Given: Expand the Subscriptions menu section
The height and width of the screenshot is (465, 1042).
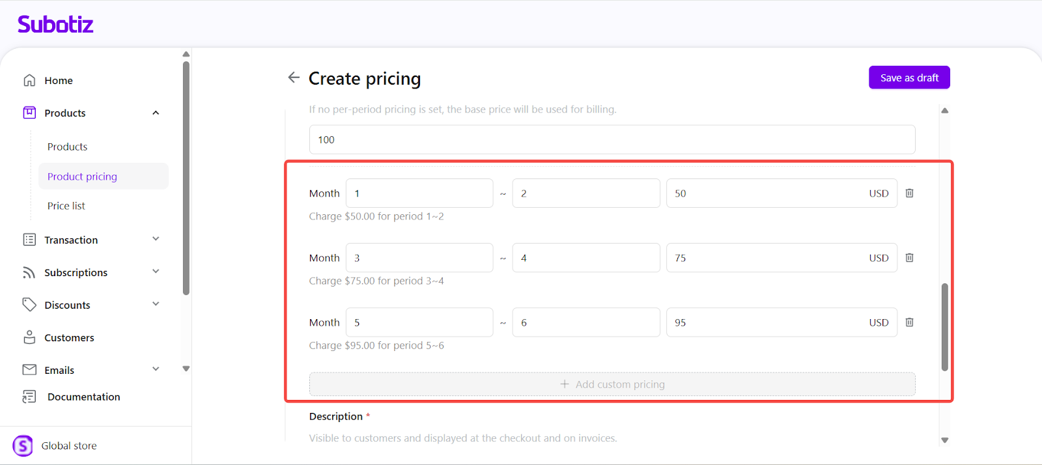Looking at the screenshot, I should (156, 272).
